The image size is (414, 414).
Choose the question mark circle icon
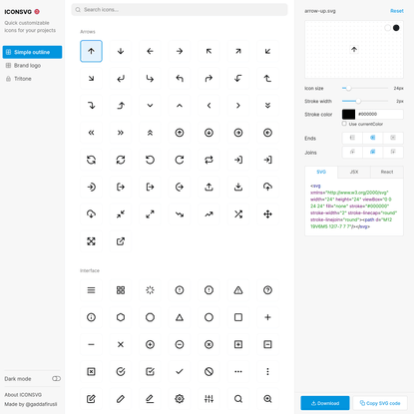coord(267,290)
